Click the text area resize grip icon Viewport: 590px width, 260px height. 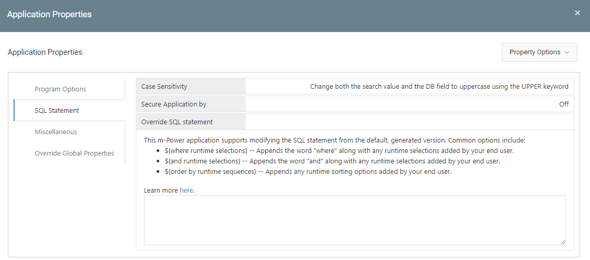click(x=562, y=242)
